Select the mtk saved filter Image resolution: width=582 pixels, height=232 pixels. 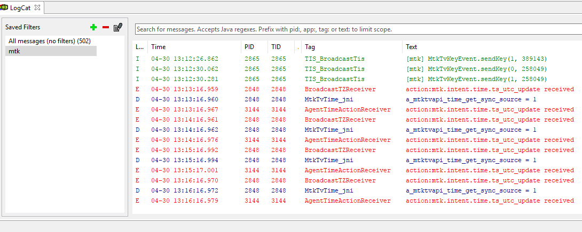51,51
